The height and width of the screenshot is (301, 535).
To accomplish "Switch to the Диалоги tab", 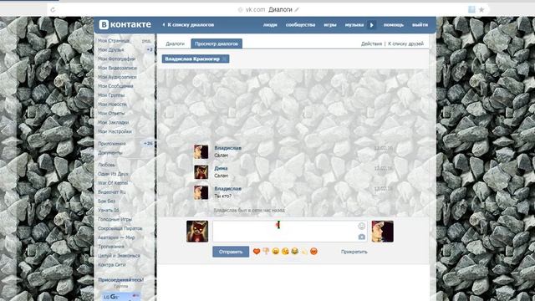I will pyautogui.click(x=175, y=43).
